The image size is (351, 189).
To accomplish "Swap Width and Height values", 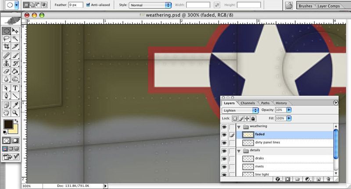I will click(x=217, y=5).
